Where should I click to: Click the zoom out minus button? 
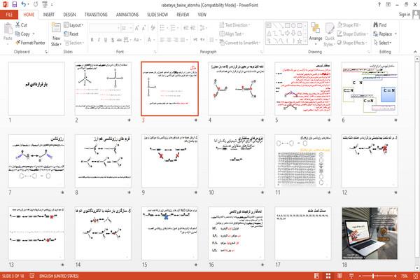(360, 276)
